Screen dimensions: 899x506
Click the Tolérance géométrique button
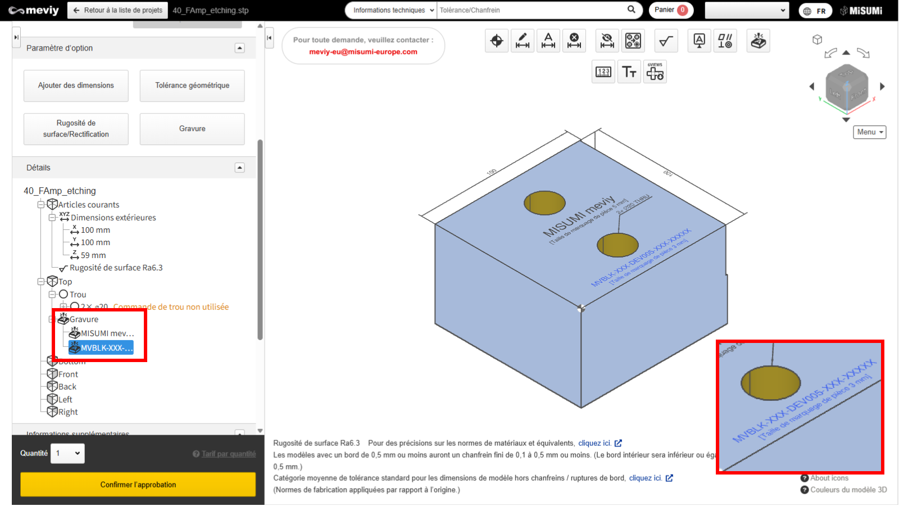tap(192, 85)
